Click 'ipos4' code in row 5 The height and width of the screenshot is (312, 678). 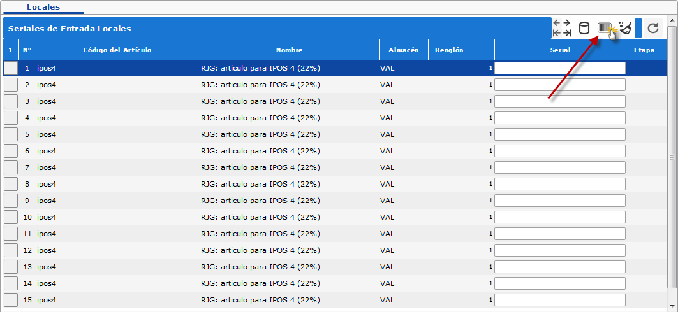pos(47,134)
